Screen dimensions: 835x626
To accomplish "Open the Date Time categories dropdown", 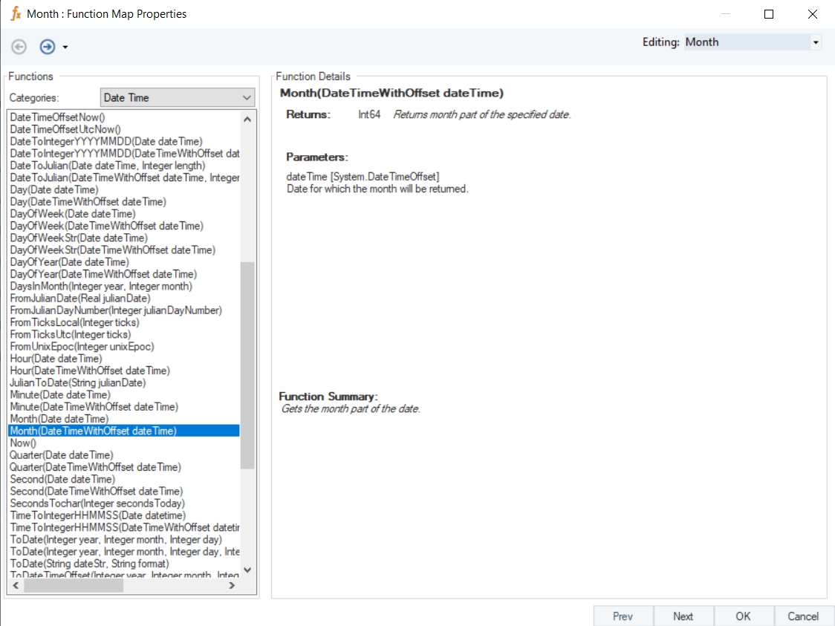I will click(x=247, y=97).
